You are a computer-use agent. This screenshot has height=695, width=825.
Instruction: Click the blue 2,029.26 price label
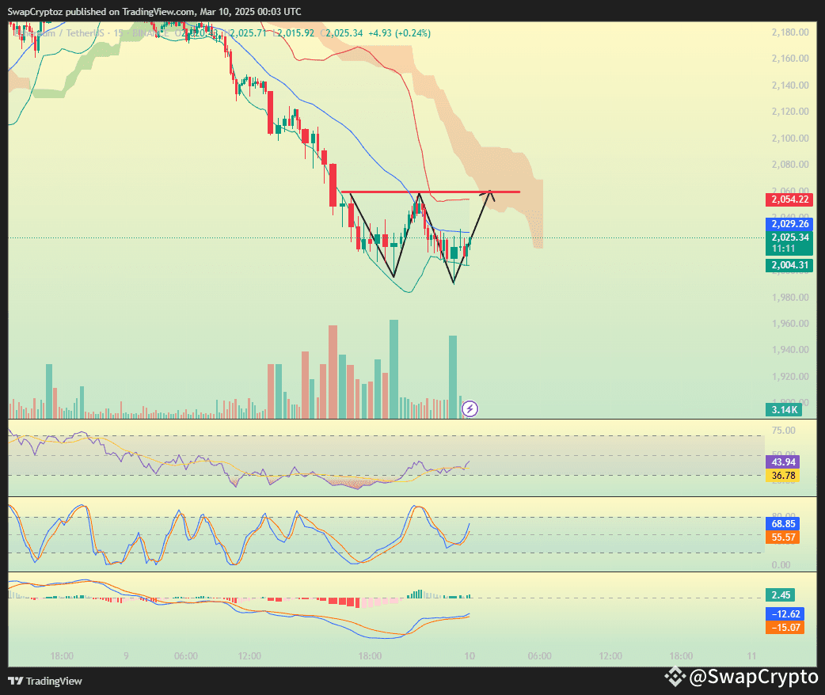[789, 225]
